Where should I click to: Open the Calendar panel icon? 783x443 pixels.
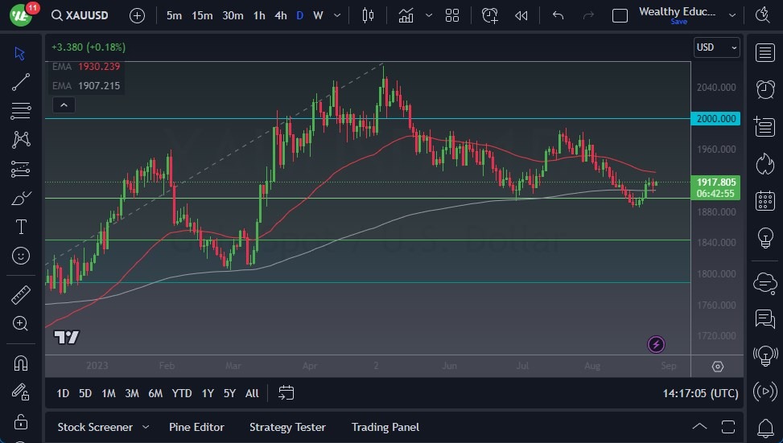[x=764, y=201]
